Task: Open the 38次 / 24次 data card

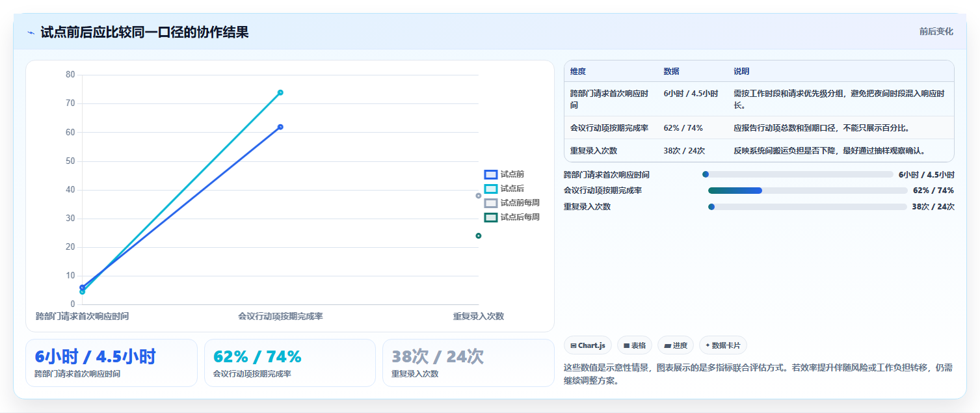Action: 468,363
